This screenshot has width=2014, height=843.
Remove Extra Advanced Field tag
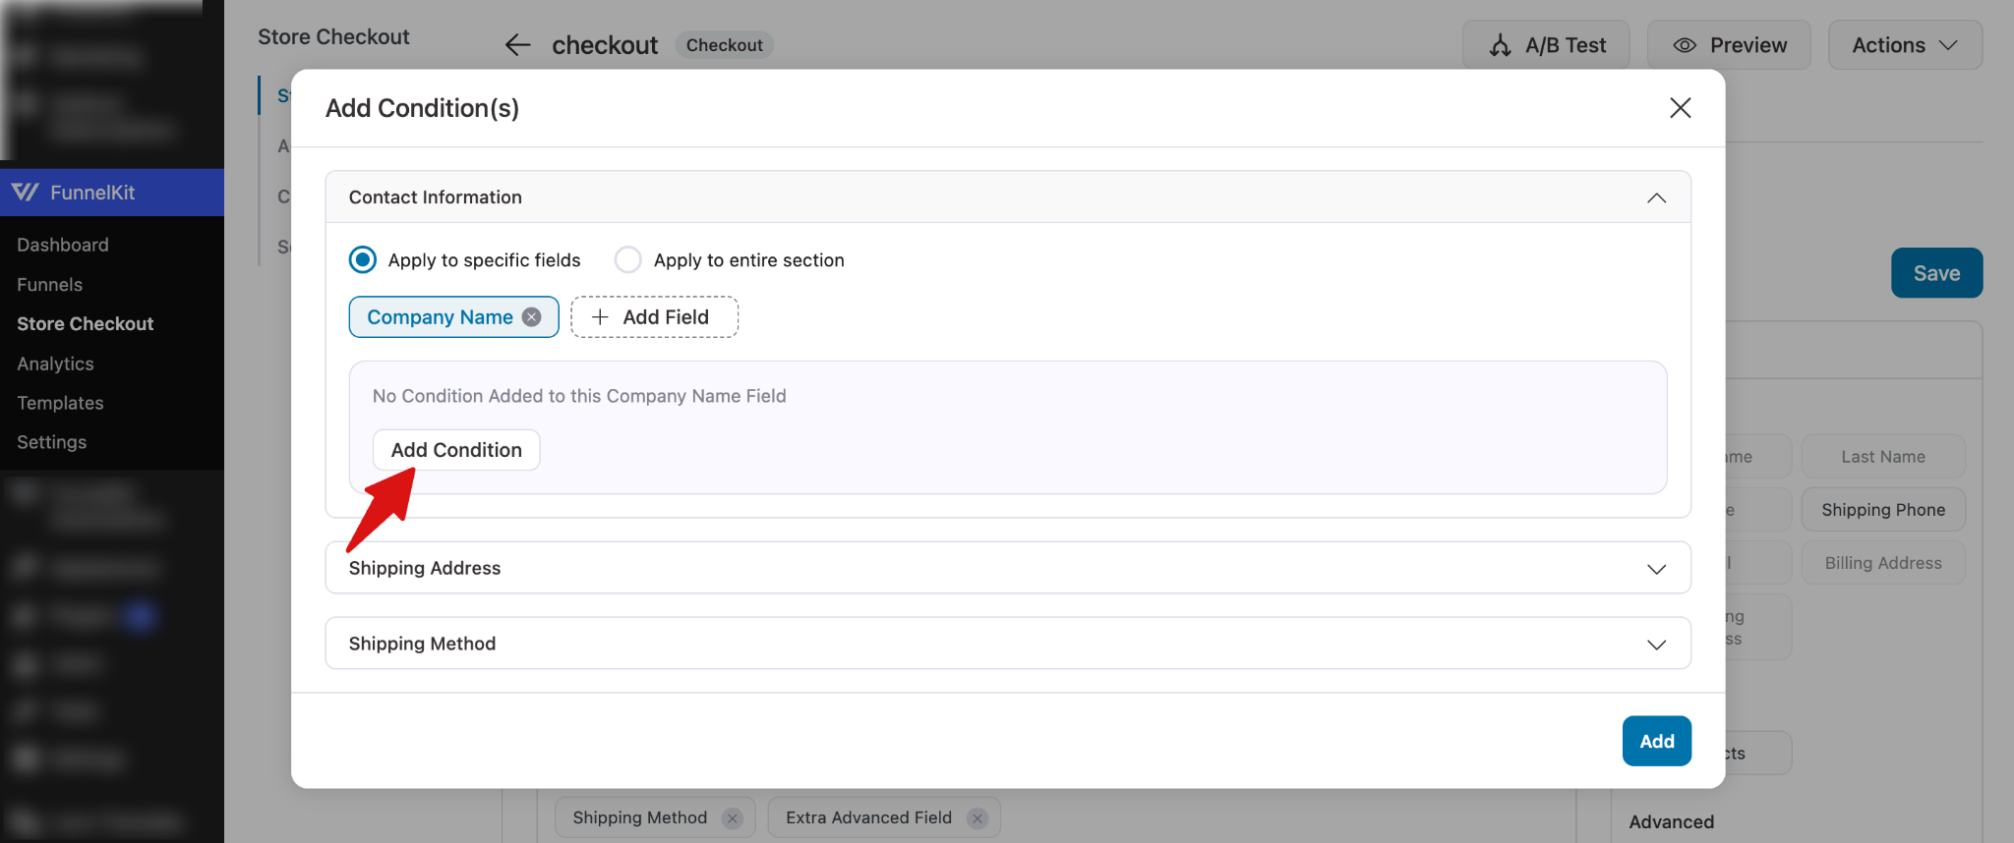(977, 817)
